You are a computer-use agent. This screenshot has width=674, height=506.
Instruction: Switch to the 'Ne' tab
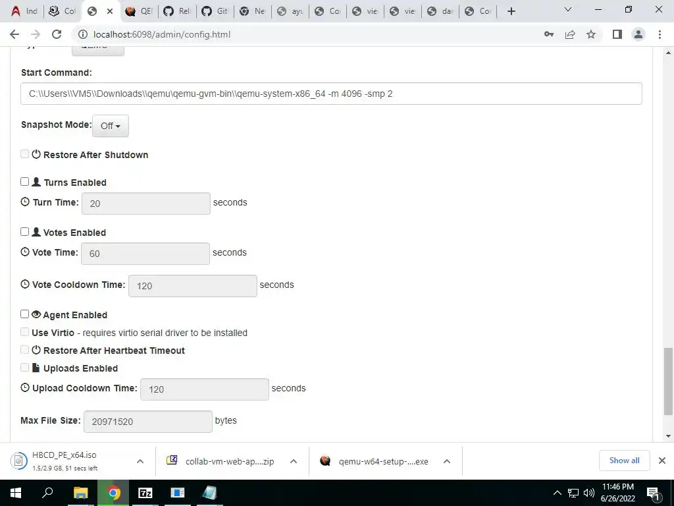253,11
